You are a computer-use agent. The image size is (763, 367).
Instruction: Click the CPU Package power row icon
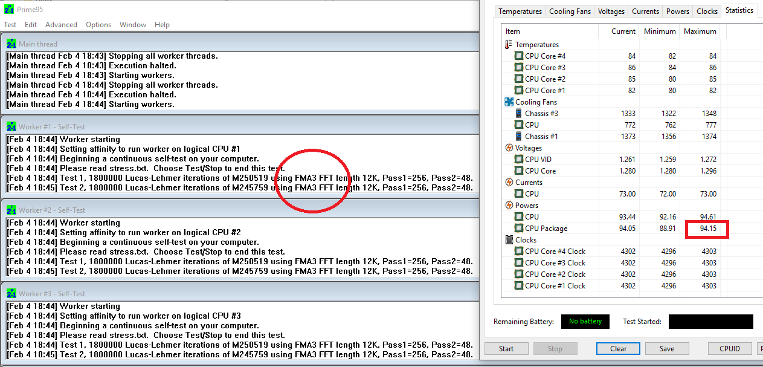click(x=518, y=228)
